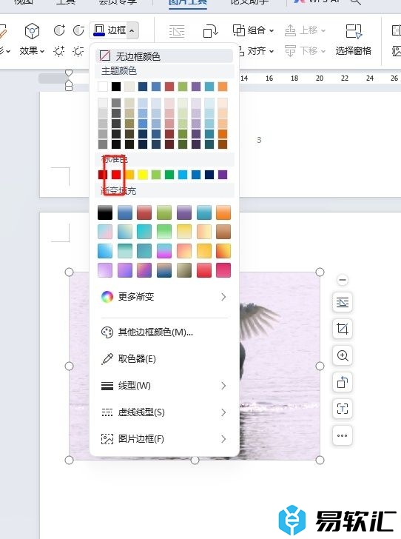
Task: Open the 效果 picture effects menu
Action: (x=32, y=51)
